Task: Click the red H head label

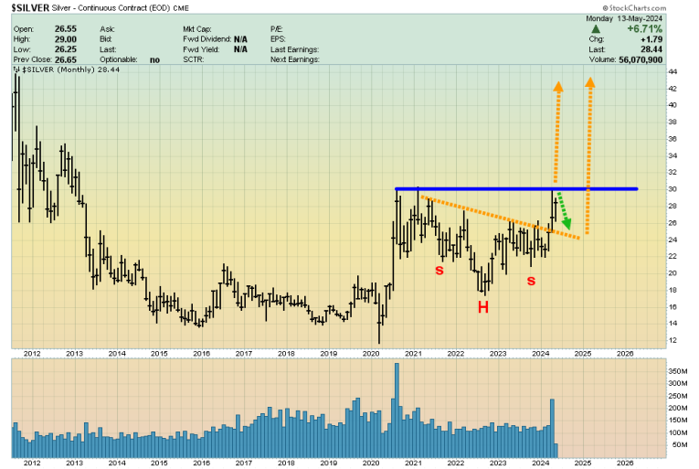Action: tap(482, 307)
